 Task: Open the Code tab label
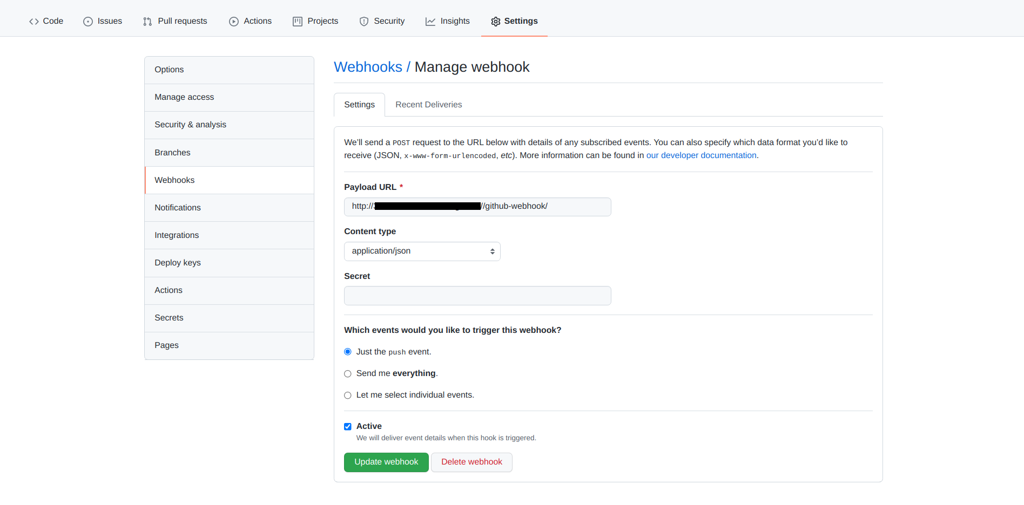pyautogui.click(x=53, y=21)
